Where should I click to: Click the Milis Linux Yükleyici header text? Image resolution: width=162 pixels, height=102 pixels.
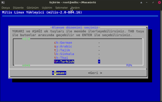coord(42,12)
